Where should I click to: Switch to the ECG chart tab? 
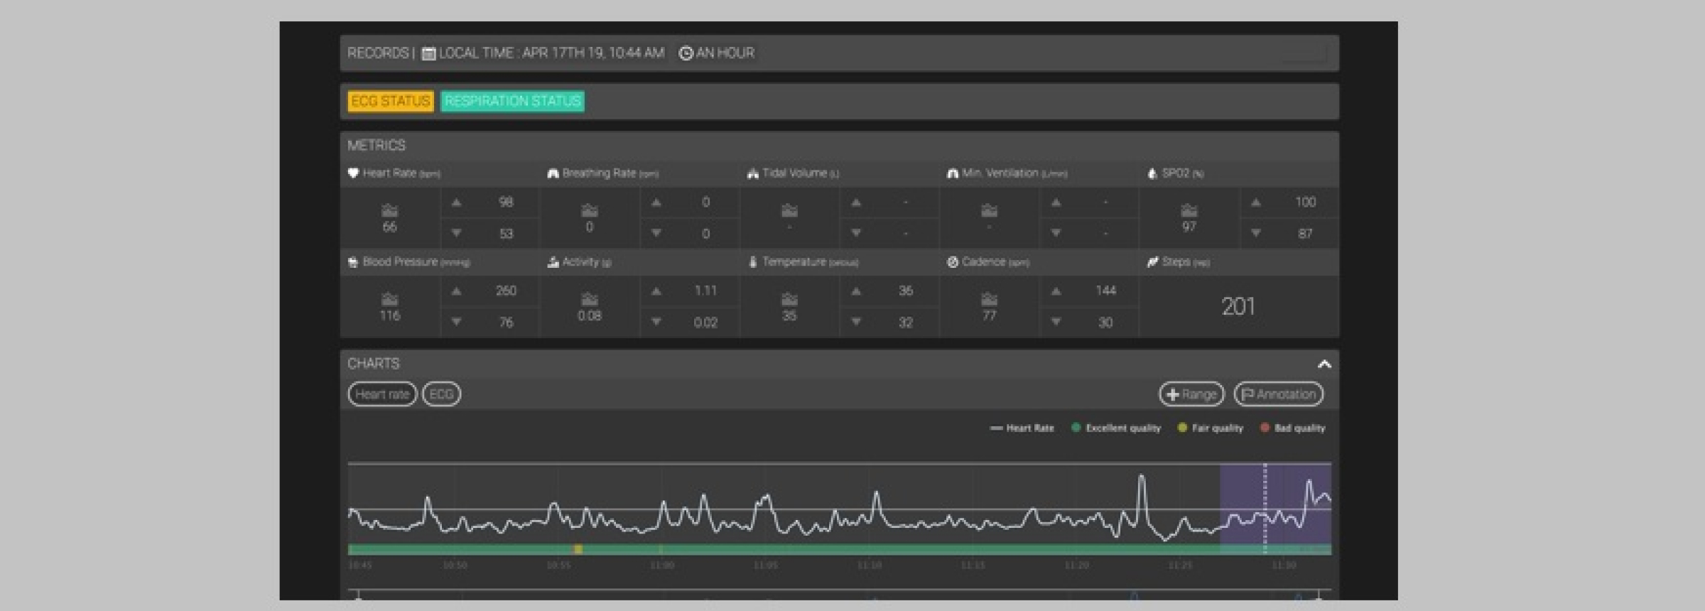(x=441, y=394)
